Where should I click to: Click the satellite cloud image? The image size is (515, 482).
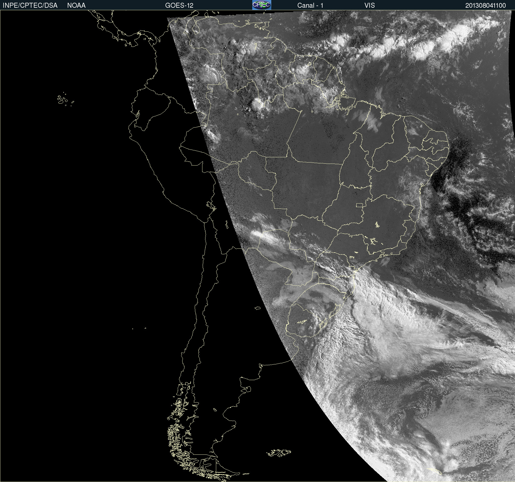pos(257,246)
